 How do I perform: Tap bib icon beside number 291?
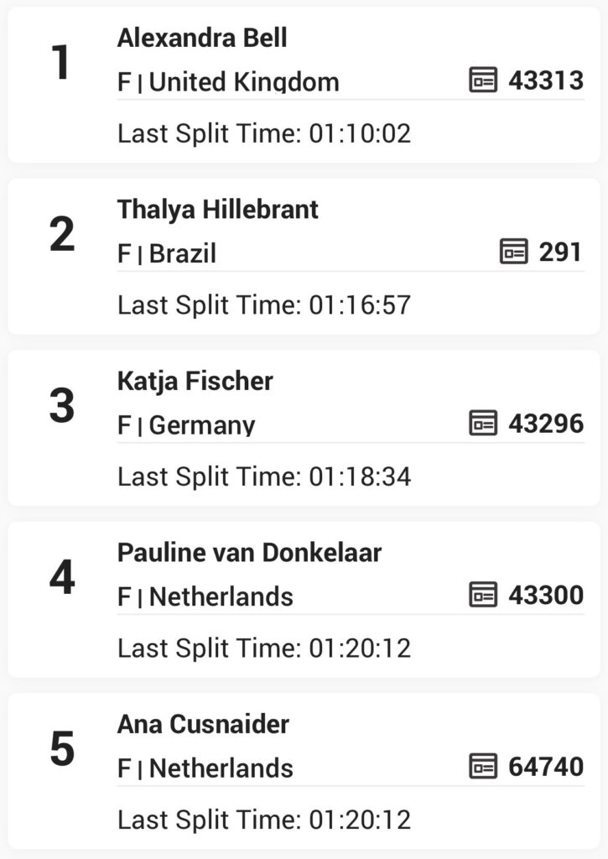[514, 252]
